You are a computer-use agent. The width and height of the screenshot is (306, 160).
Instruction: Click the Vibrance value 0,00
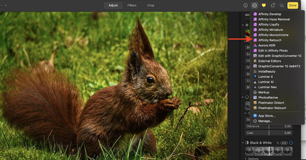pyautogui.click(x=287, y=126)
